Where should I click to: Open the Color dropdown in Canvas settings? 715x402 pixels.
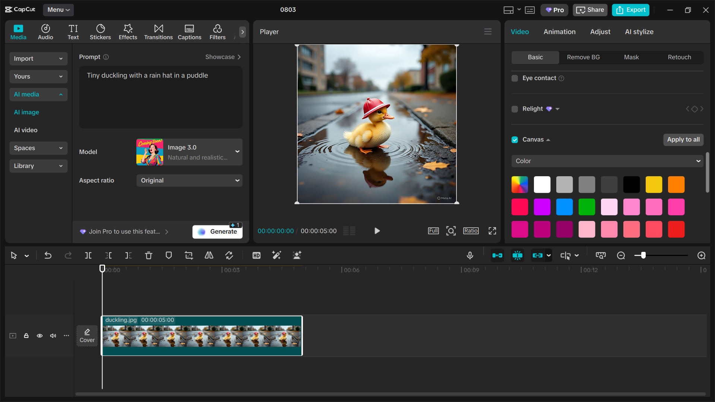click(607, 161)
